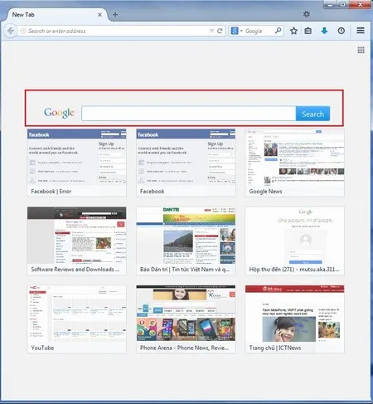This screenshot has width=373, height=404.
Task: Open the Hộp thư đến (271) tile
Action: coord(294,241)
